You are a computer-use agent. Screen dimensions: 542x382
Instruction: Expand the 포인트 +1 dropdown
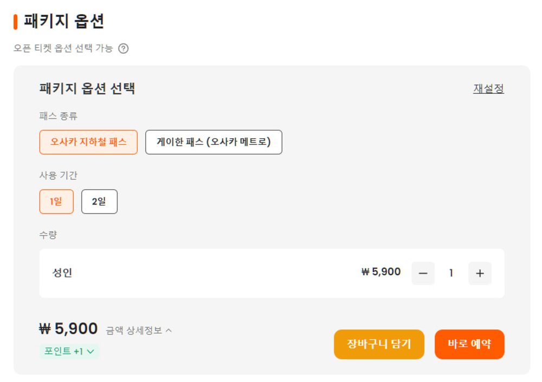pos(69,351)
